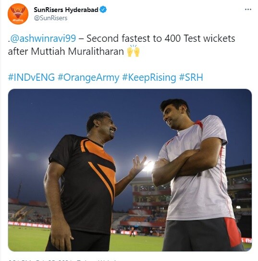Open the @ashwinravi99 mention
The height and width of the screenshot is (261, 258).
click(43, 38)
